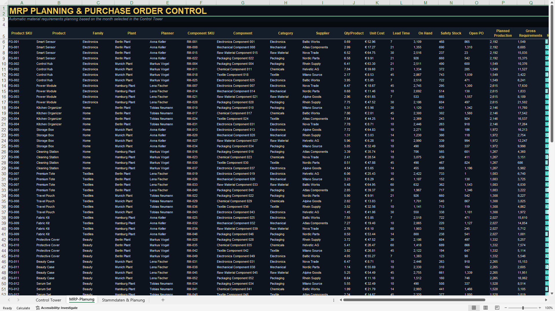Click the Product SKU header cell

point(22,33)
